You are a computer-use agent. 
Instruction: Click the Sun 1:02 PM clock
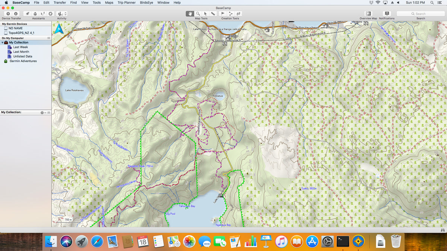pyautogui.click(x=415, y=3)
